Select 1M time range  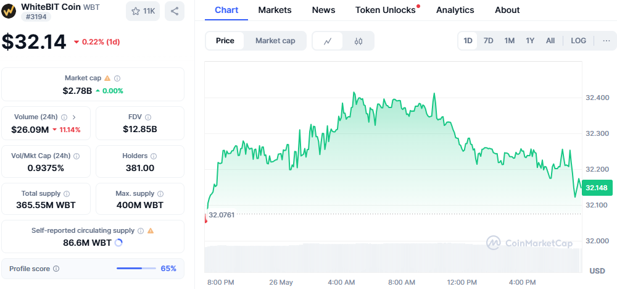coord(510,41)
